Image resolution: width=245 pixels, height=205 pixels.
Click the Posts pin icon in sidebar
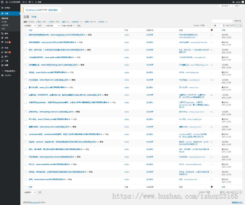(x=2, y=14)
